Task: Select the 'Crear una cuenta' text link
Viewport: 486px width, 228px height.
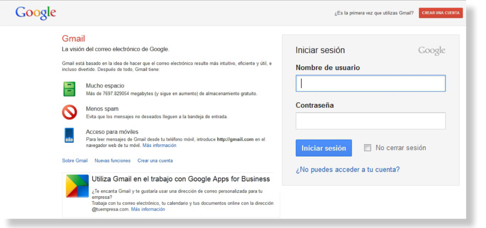Action: [155, 161]
